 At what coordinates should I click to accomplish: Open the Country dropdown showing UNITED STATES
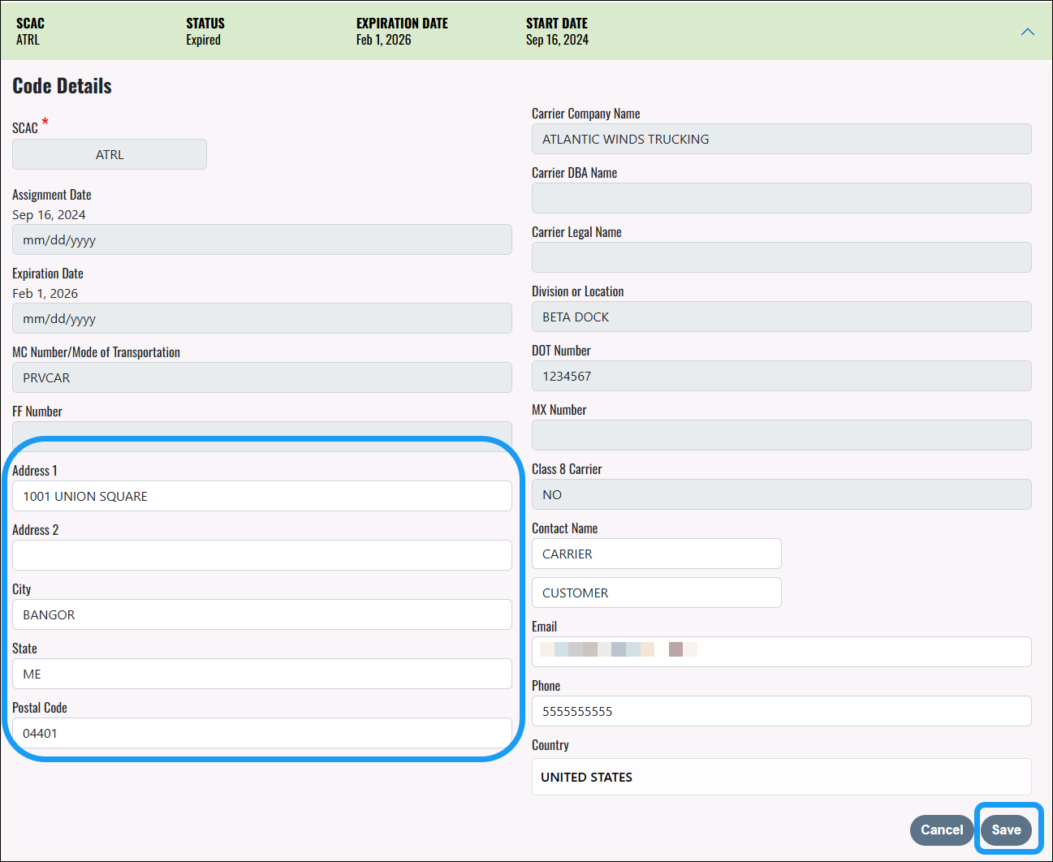tap(781, 777)
